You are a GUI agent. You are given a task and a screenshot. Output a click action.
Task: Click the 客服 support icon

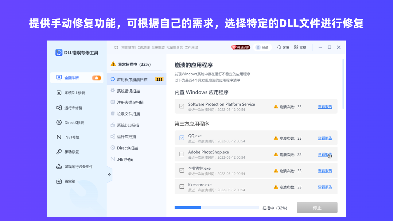[283, 47]
